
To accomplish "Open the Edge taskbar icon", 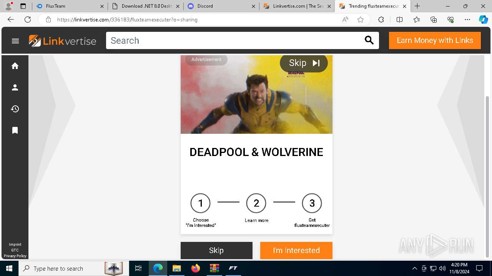I will tap(158, 268).
